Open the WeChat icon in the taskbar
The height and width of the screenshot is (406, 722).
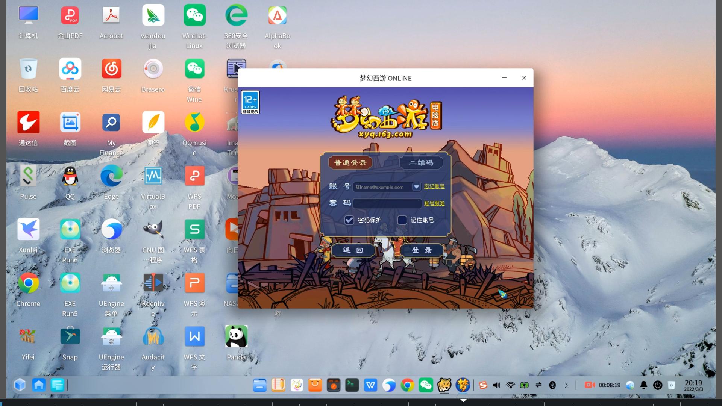[426, 385]
